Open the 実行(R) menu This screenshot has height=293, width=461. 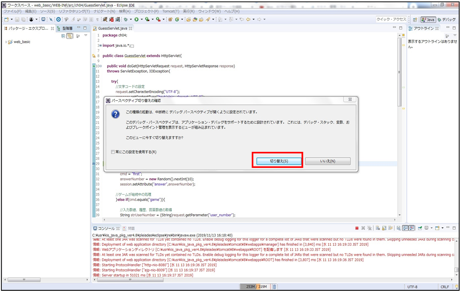click(188, 11)
